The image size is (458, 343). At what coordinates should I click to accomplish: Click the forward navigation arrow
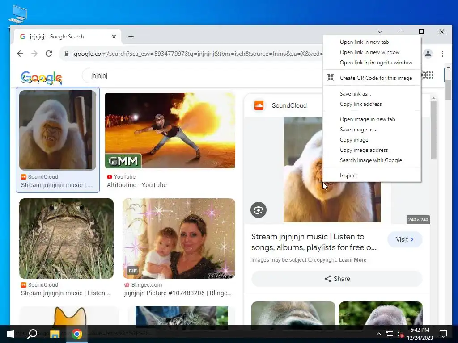tap(34, 54)
